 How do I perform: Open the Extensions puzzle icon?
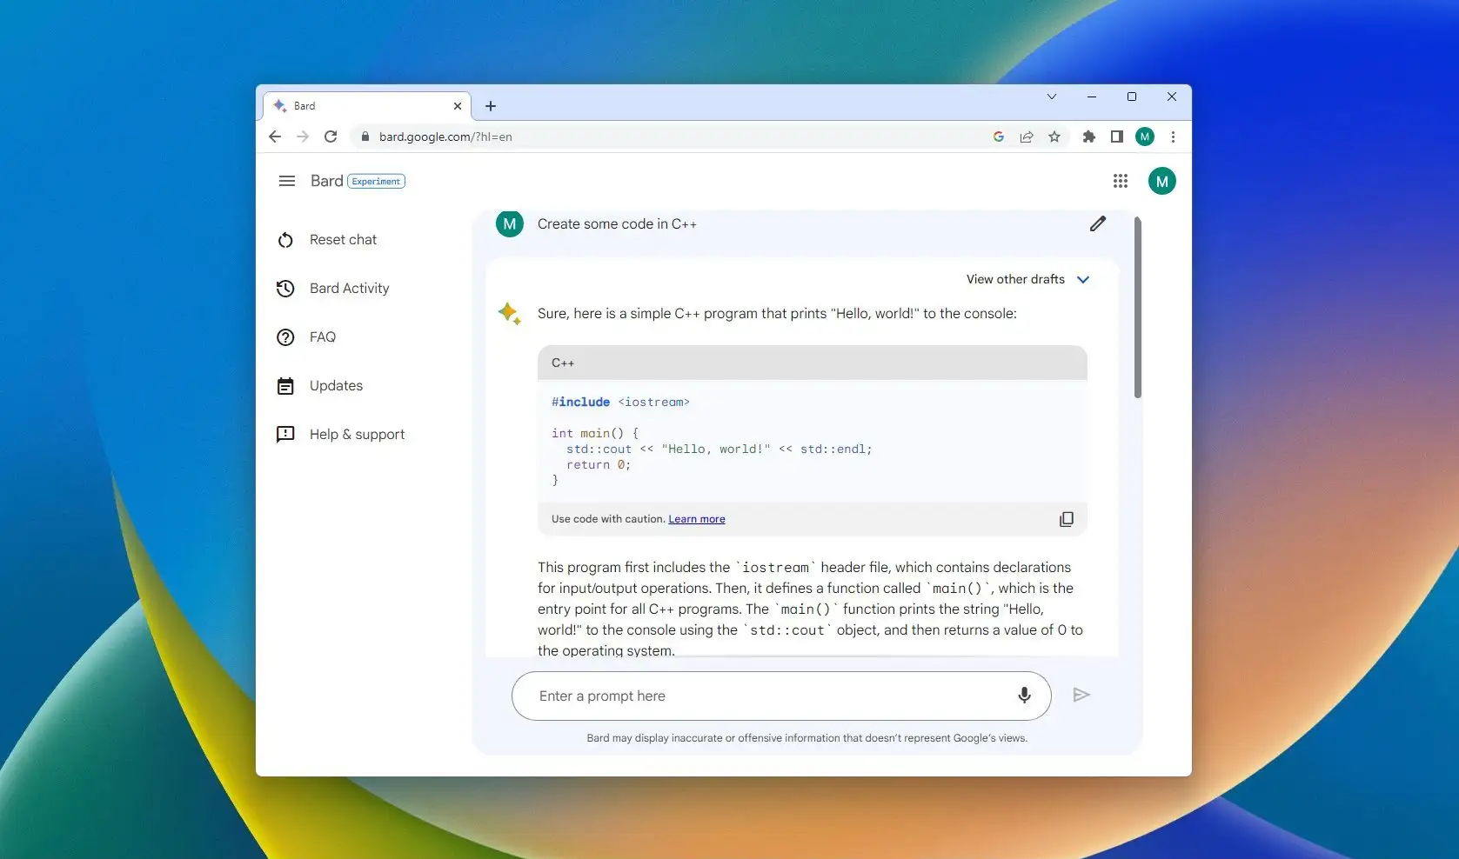tap(1088, 137)
